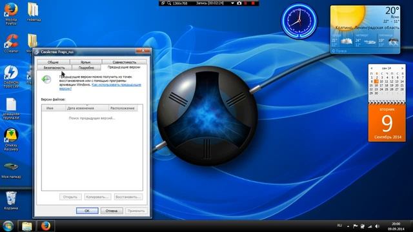Screen dimensions: 413x232
Task: Switch to the Совместимость tab
Action: click(125, 62)
